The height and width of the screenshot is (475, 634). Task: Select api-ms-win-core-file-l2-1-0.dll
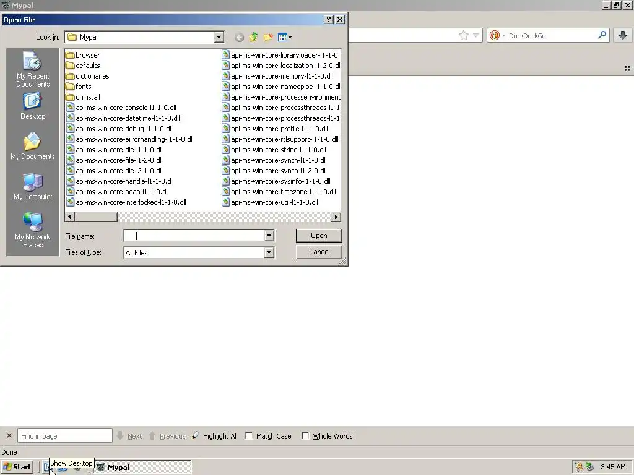coord(115,171)
